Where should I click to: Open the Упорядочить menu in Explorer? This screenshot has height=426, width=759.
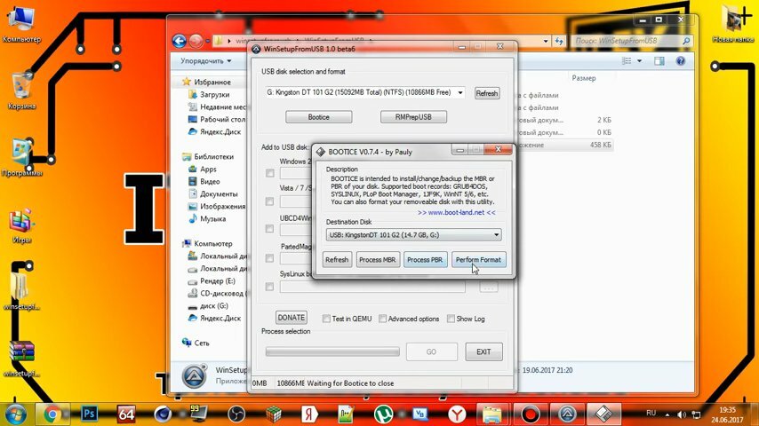(x=205, y=61)
